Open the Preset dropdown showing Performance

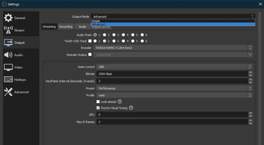click(x=174, y=88)
